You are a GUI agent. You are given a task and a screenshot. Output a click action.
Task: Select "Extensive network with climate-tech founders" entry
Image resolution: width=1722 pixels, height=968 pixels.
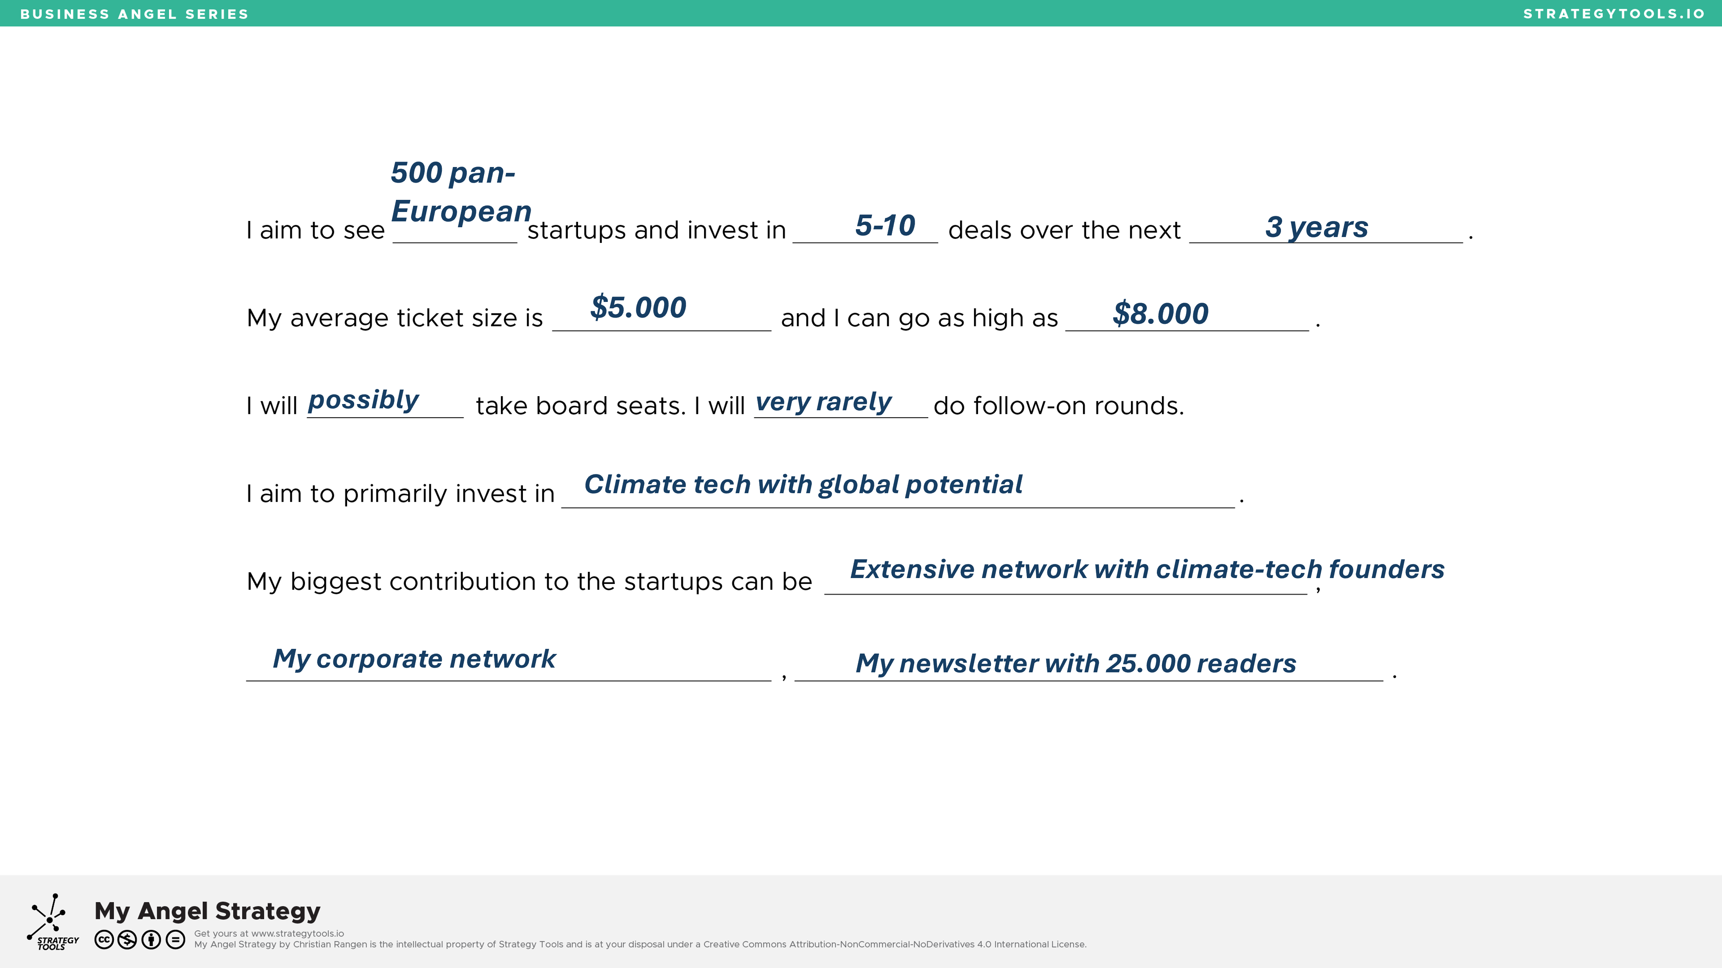(1146, 569)
